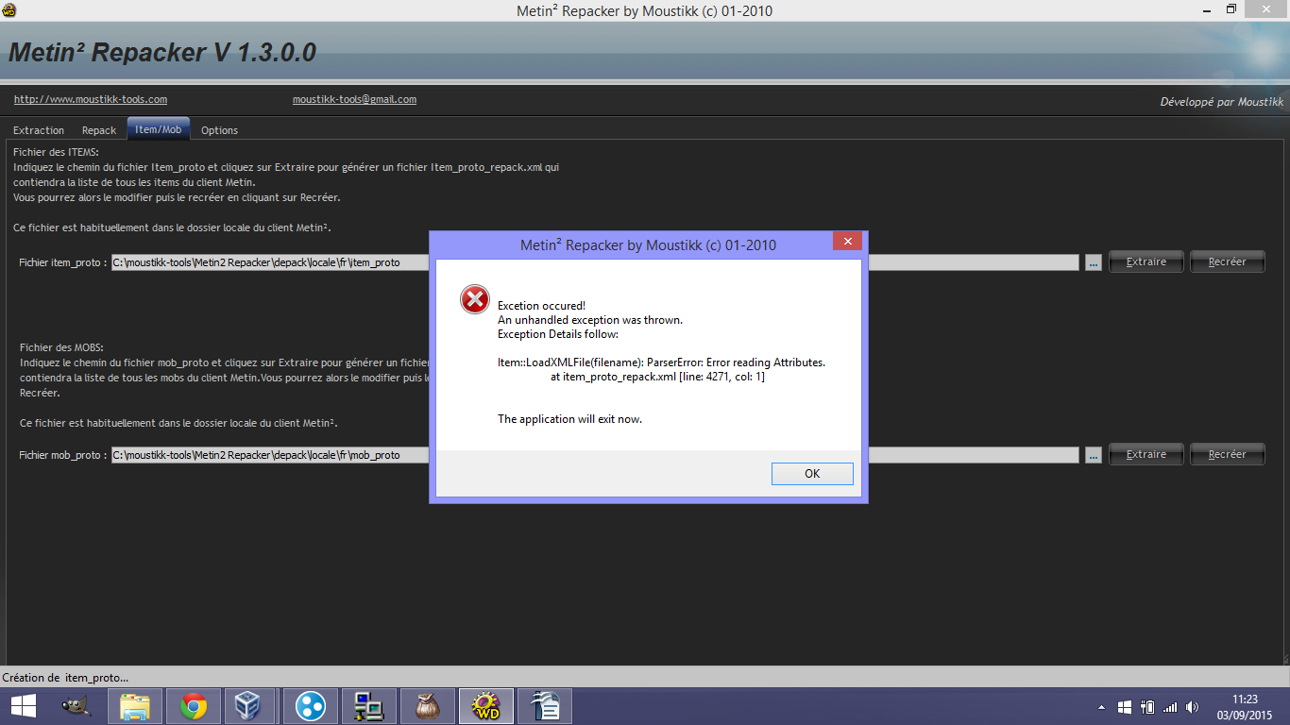Focus the Fichier mob_proto path field
This screenshot has height=725, width=1290.
pos(595,455)
